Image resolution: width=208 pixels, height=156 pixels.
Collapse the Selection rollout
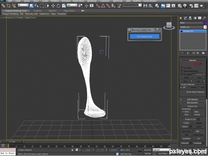pyautogui.click(x=192, y=60)
